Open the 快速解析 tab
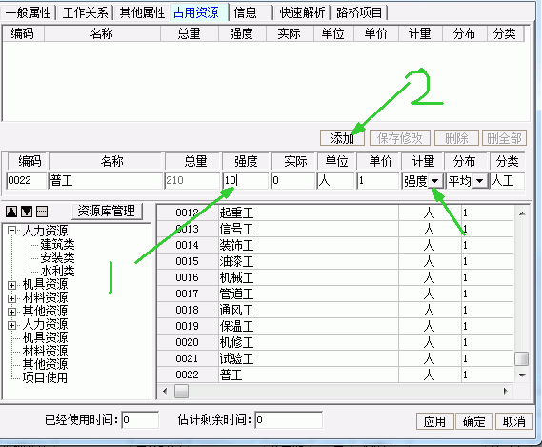This screenshot has height=447, width=542. 302,13
